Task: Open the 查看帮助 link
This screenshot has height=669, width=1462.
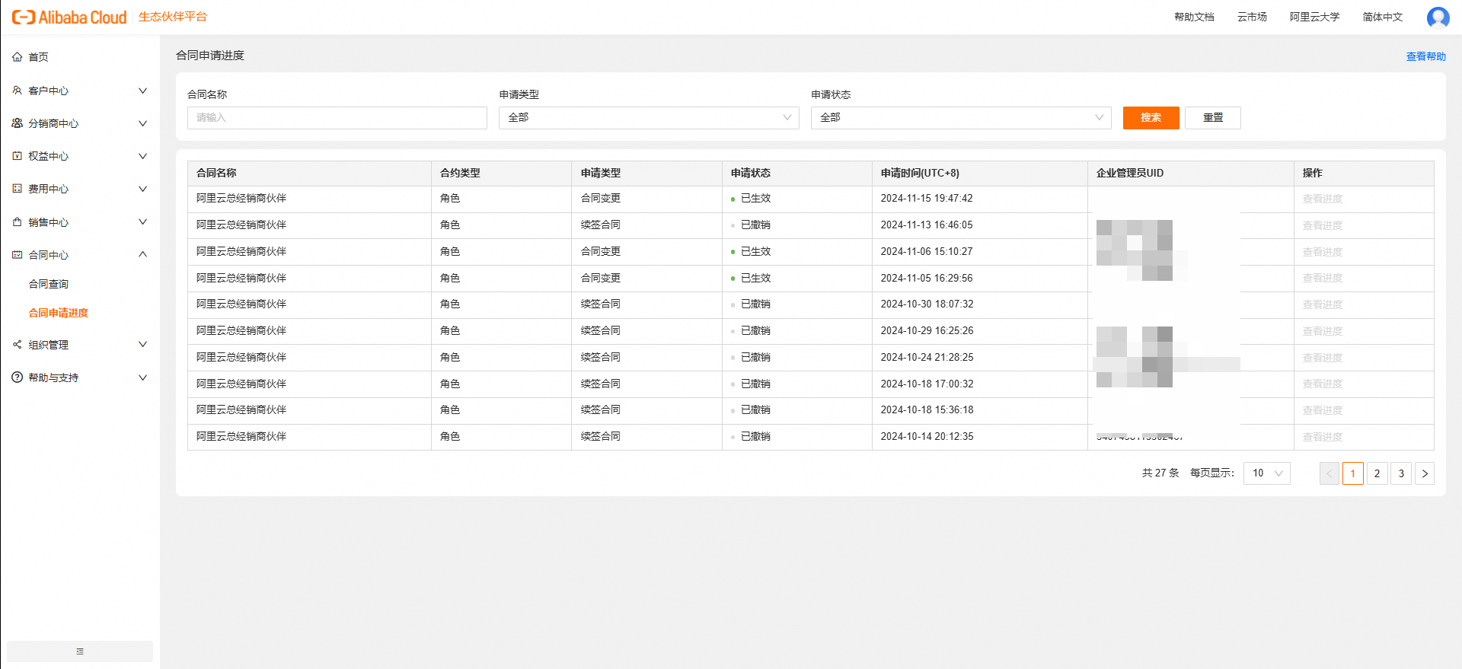Action: [x=1425, y=56]
